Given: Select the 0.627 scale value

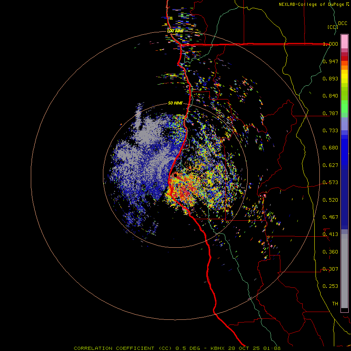Looking at the screenshot, I should [x=330, y=165].
